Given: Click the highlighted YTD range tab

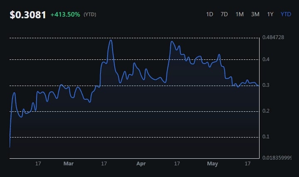Looking at the screenshot, I should pos(286,14).
